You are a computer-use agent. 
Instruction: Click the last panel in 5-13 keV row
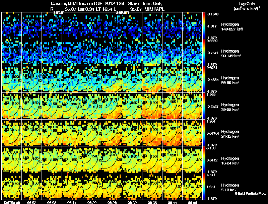pyautogui.click(x=192, y=186)
